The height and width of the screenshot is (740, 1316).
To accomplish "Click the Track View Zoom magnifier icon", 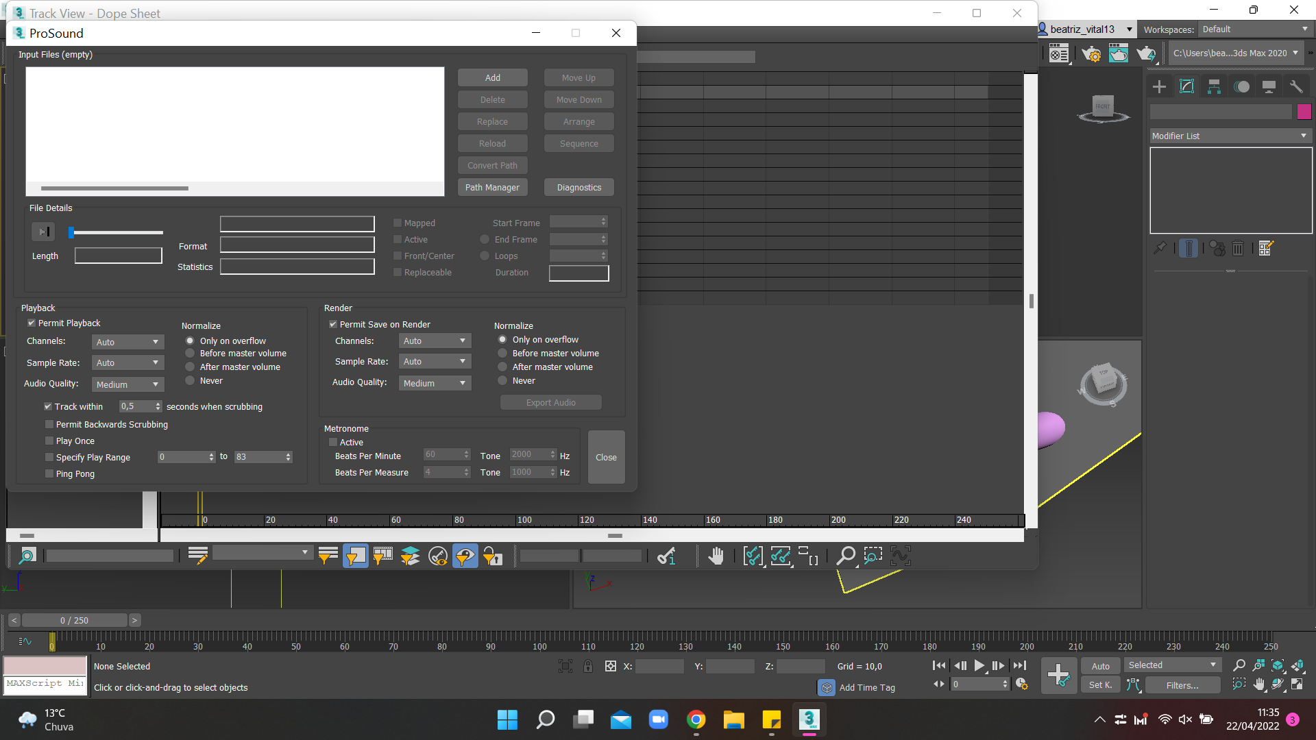I will pyautogui.click(x=846, y=556).
